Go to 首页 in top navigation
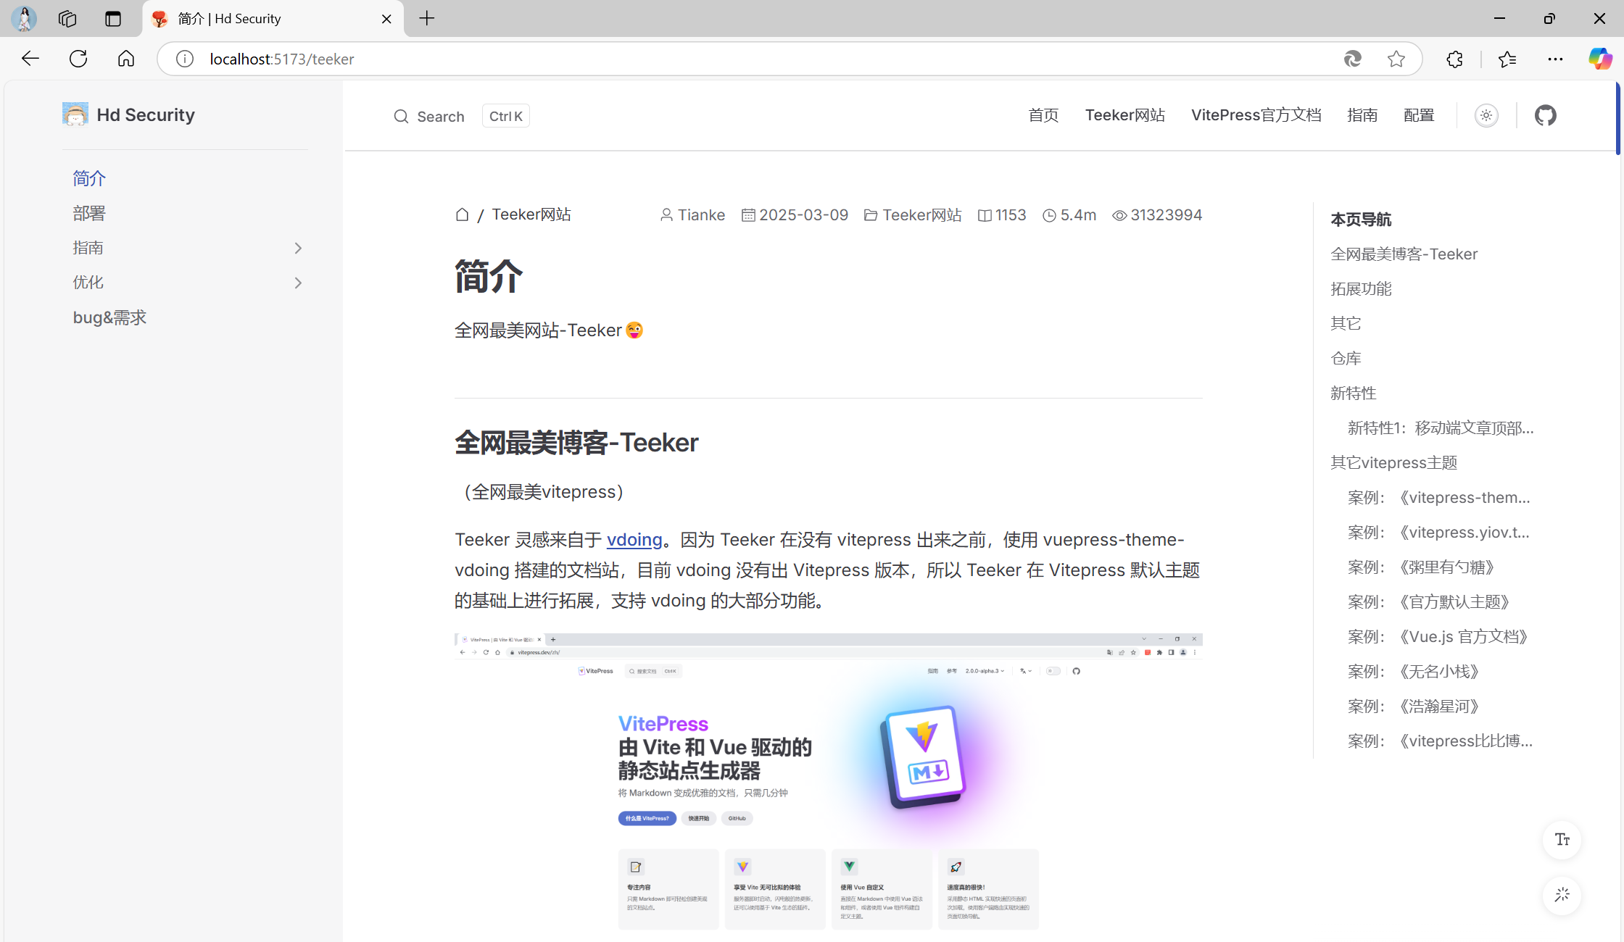The width and height of the screenshot is (1624, 942). 1043,115
